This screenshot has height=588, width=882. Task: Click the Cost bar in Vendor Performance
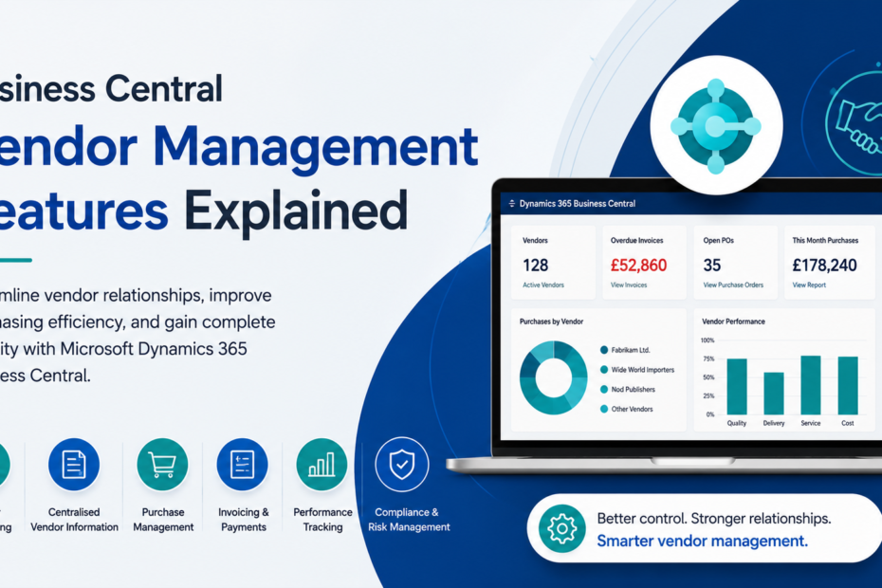pyautogui.click(x=848, y=385)
